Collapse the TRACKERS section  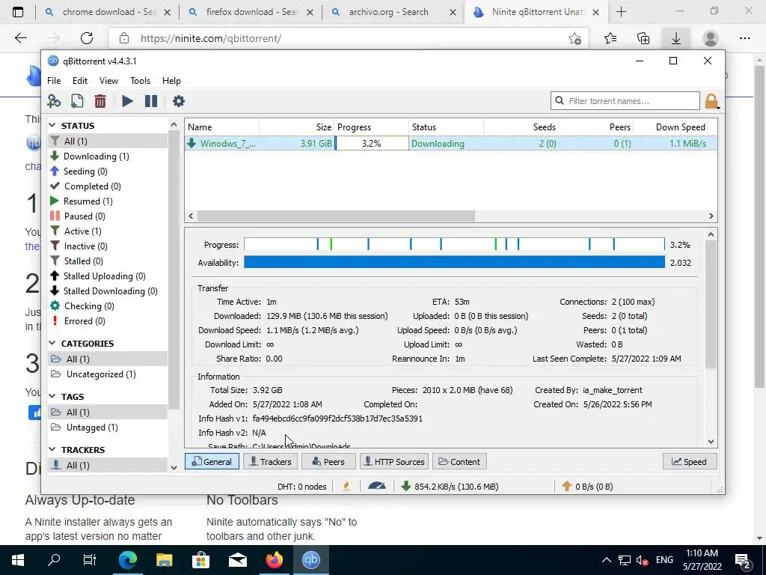tap(52, 450)
